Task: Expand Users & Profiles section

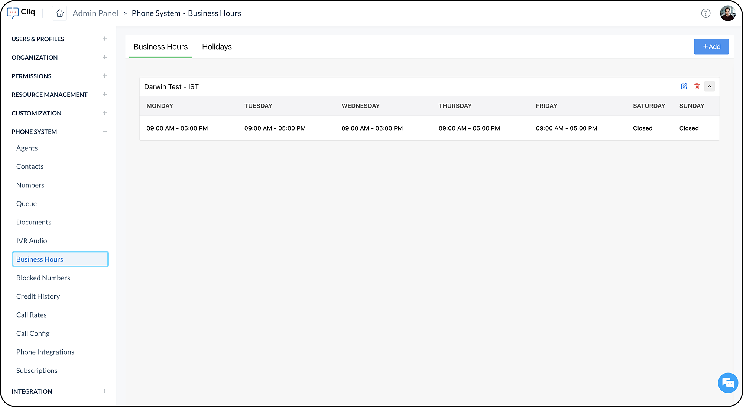Action: 104,39
